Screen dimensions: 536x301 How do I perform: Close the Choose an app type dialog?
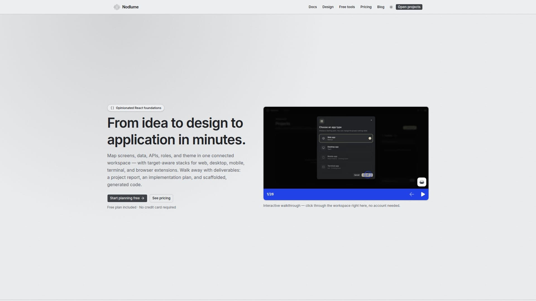(371, 120)
